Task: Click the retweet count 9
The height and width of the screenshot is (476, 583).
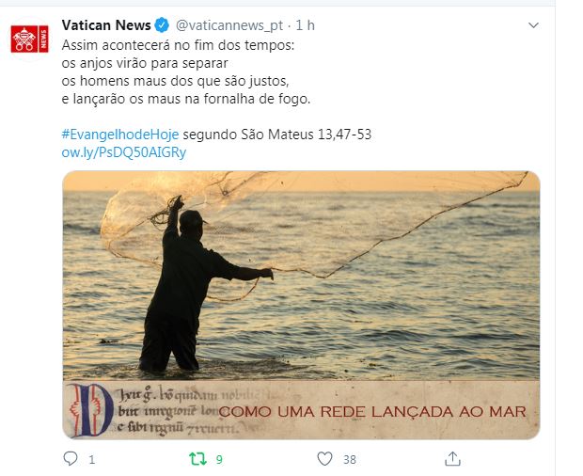Action: [219, 460]
